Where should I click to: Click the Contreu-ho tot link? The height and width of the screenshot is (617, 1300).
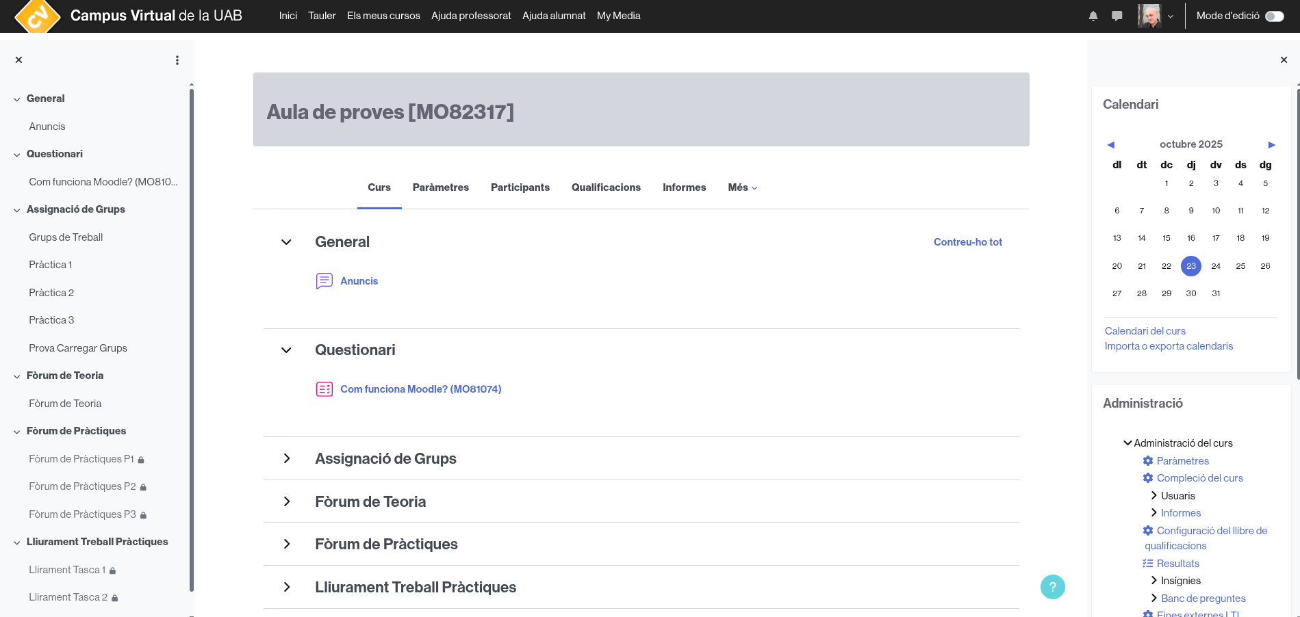click(967, 242)
